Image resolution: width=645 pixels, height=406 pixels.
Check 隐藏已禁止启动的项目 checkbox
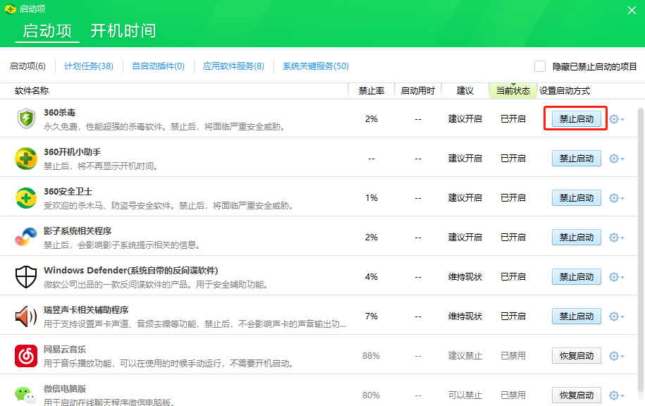540,66
